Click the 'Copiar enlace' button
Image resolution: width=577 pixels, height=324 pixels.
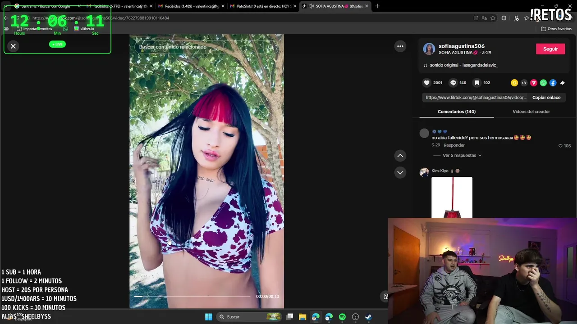(546, 97)
